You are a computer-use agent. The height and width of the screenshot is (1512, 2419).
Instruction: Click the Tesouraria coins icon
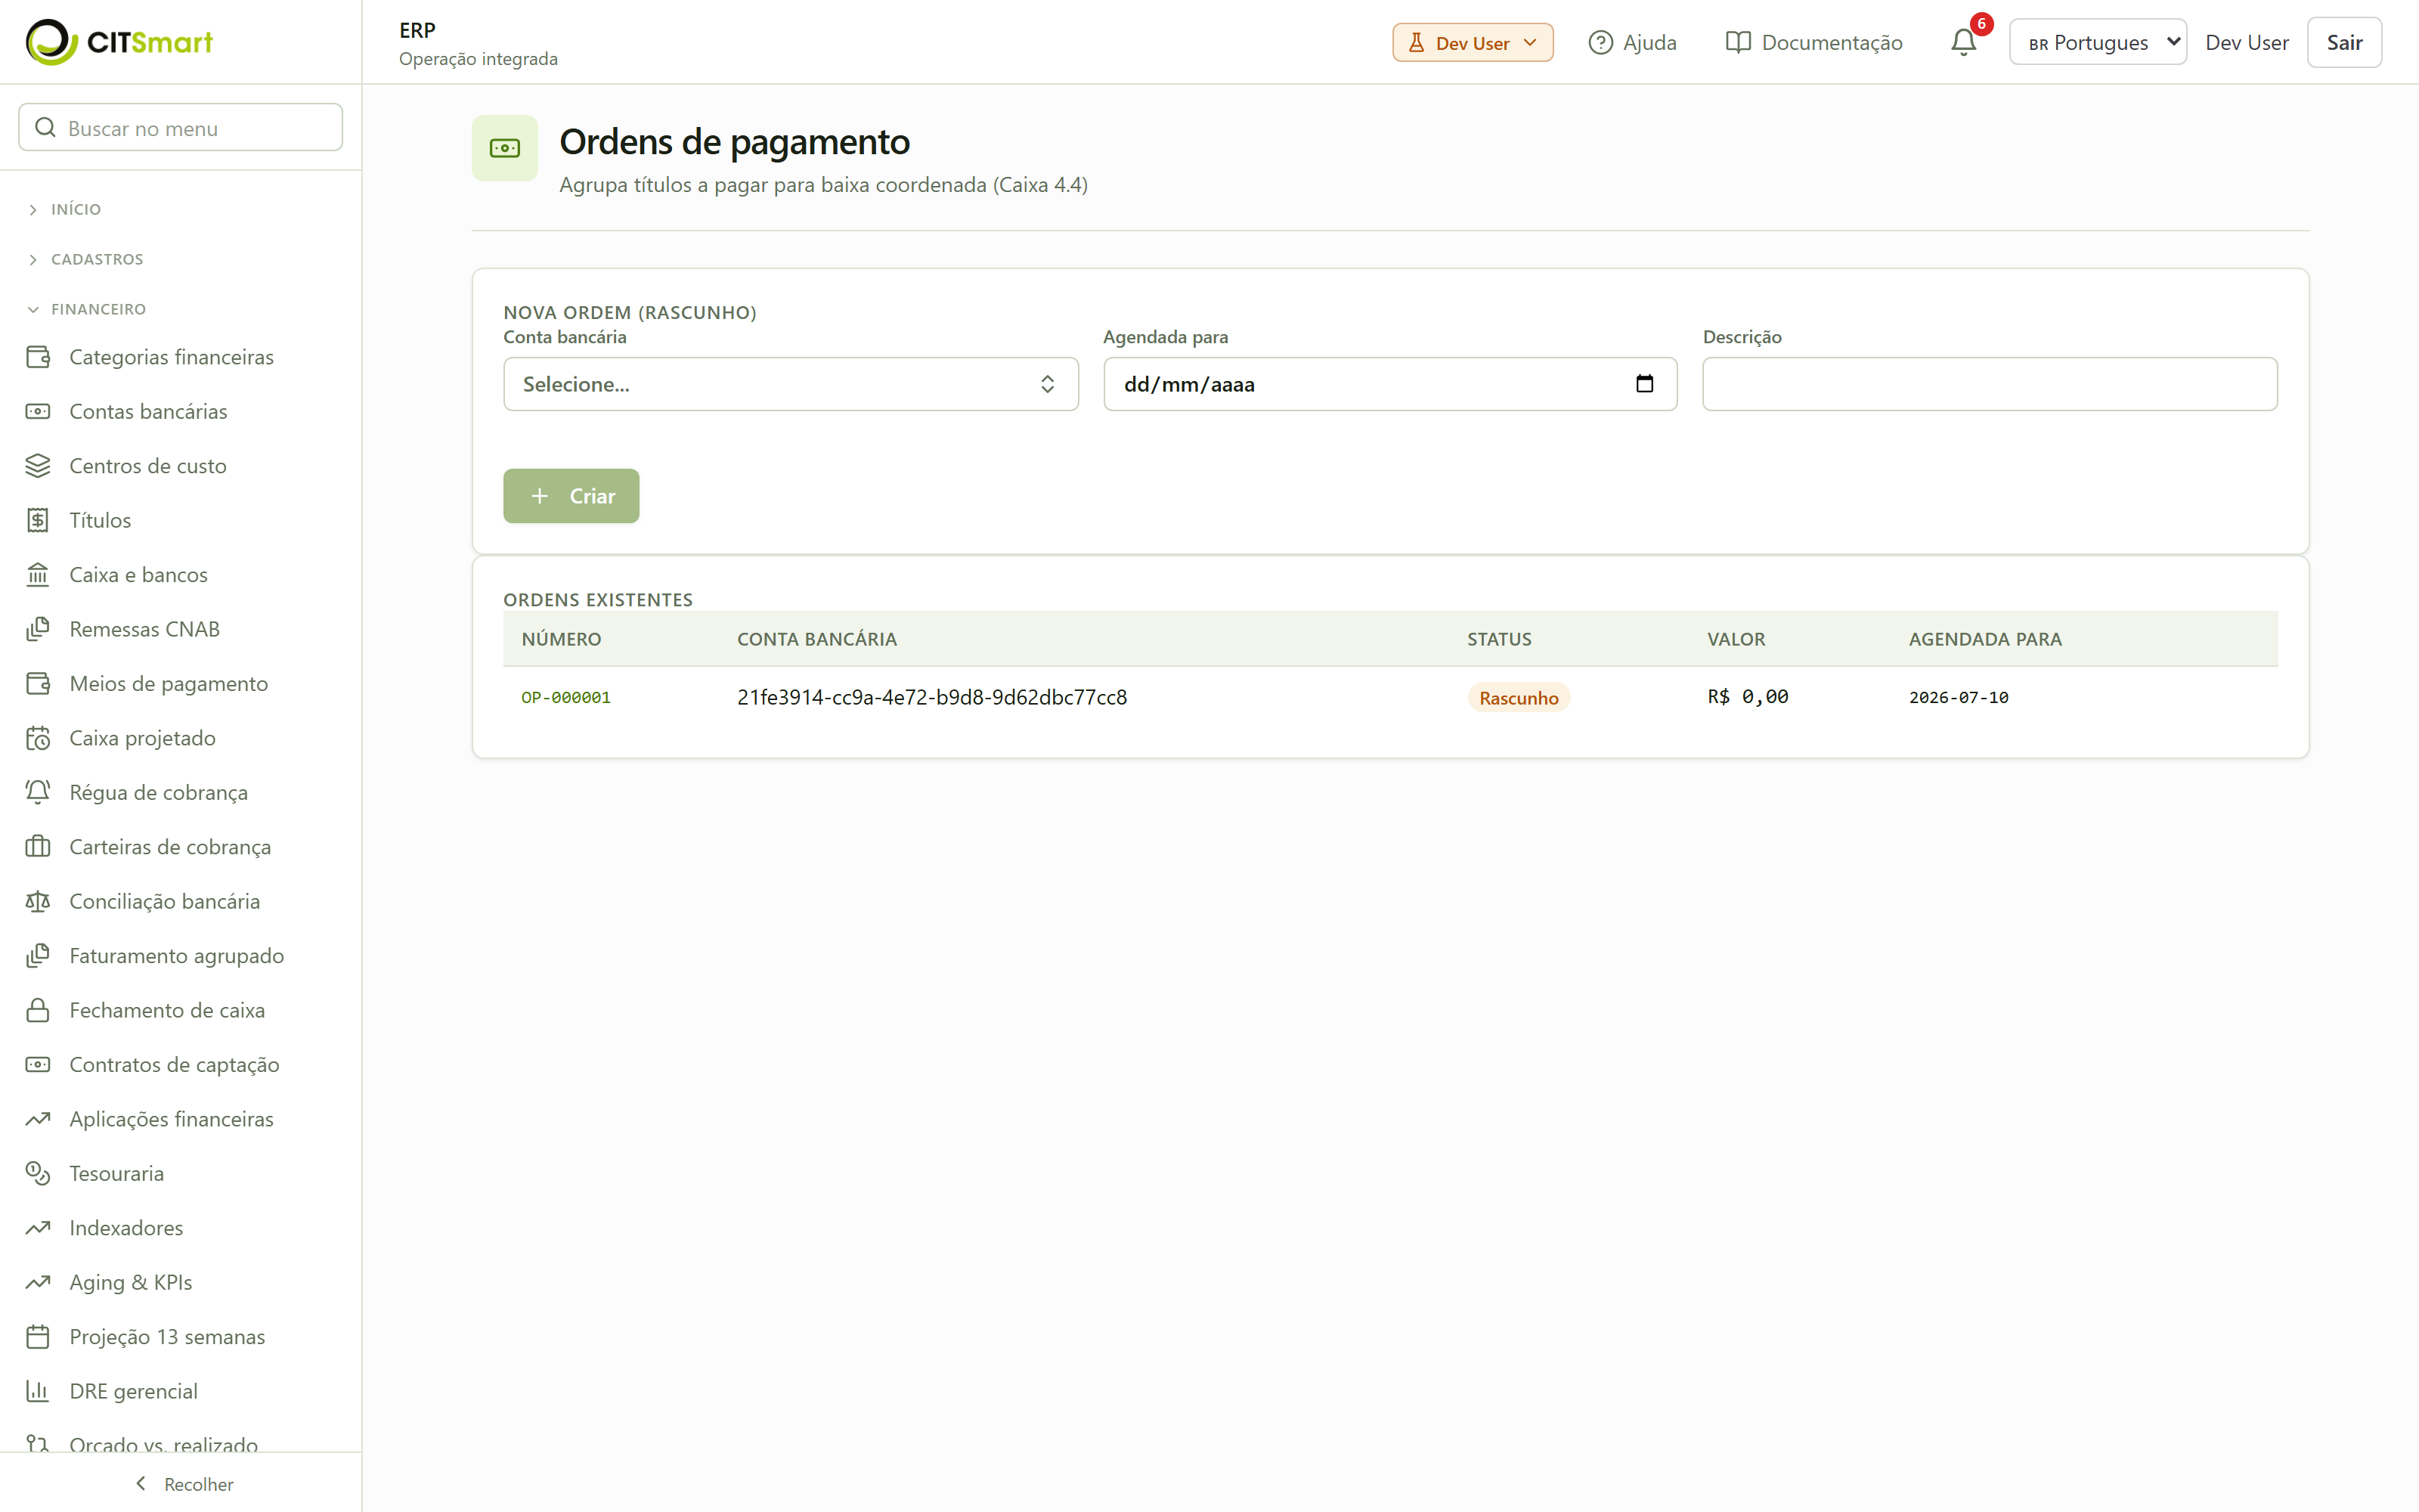[x=38, y=1173]
